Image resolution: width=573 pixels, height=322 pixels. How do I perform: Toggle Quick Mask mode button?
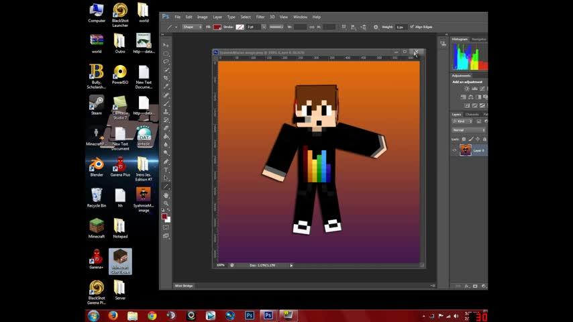[166, 227]
